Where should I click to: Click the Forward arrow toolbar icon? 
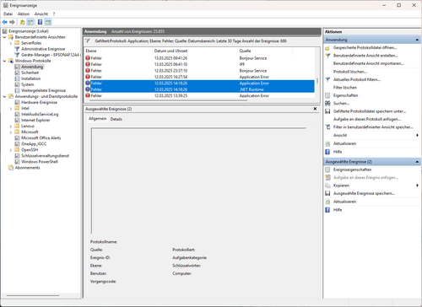12,22
